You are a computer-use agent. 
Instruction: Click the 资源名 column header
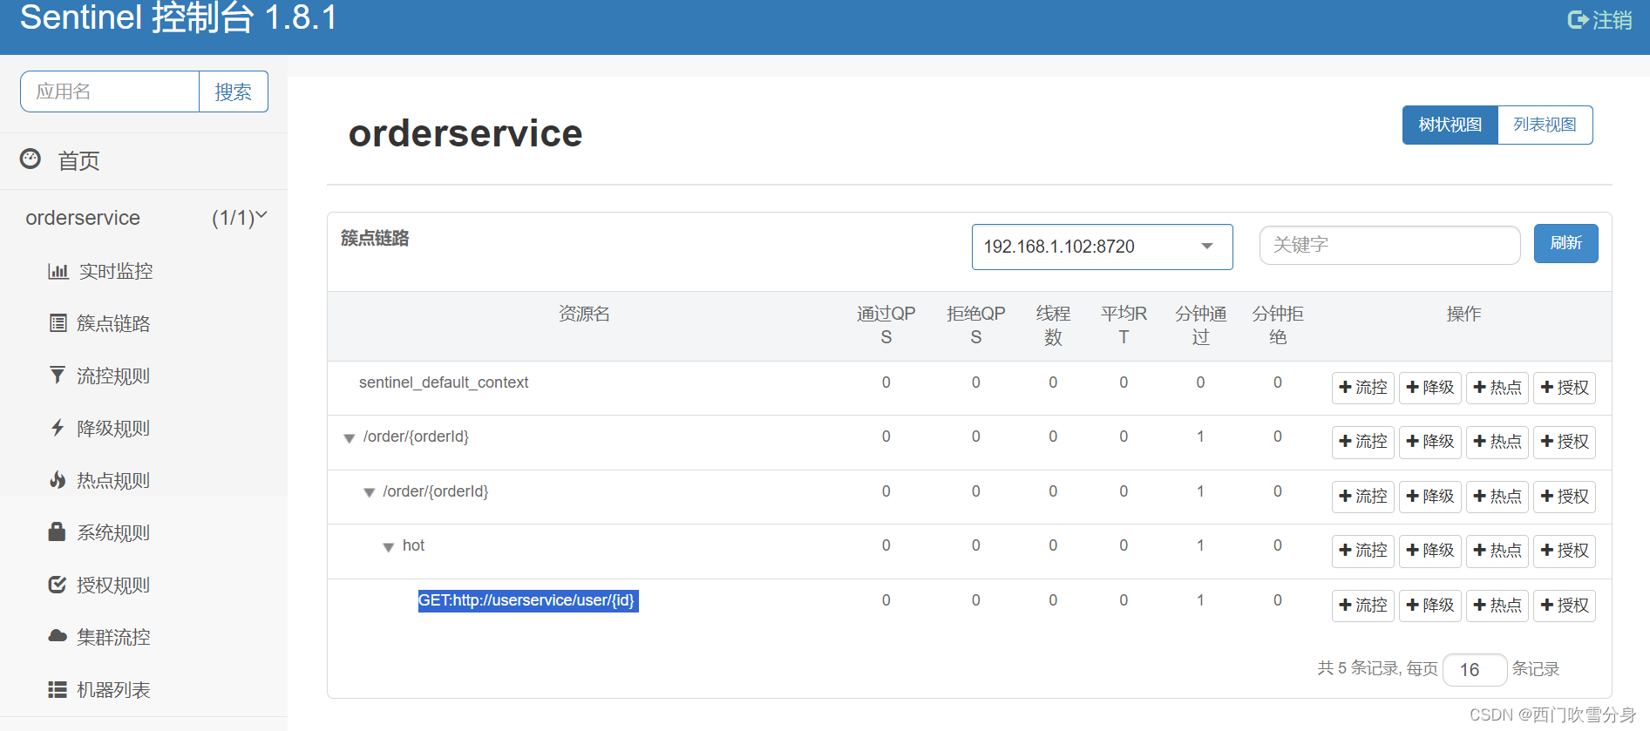[x=584, y=314]
